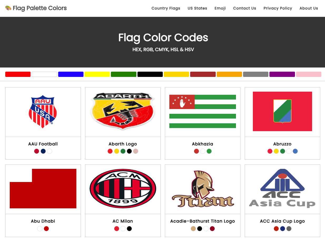Click the ACC Asia Cup logo image

coord(282,189)
